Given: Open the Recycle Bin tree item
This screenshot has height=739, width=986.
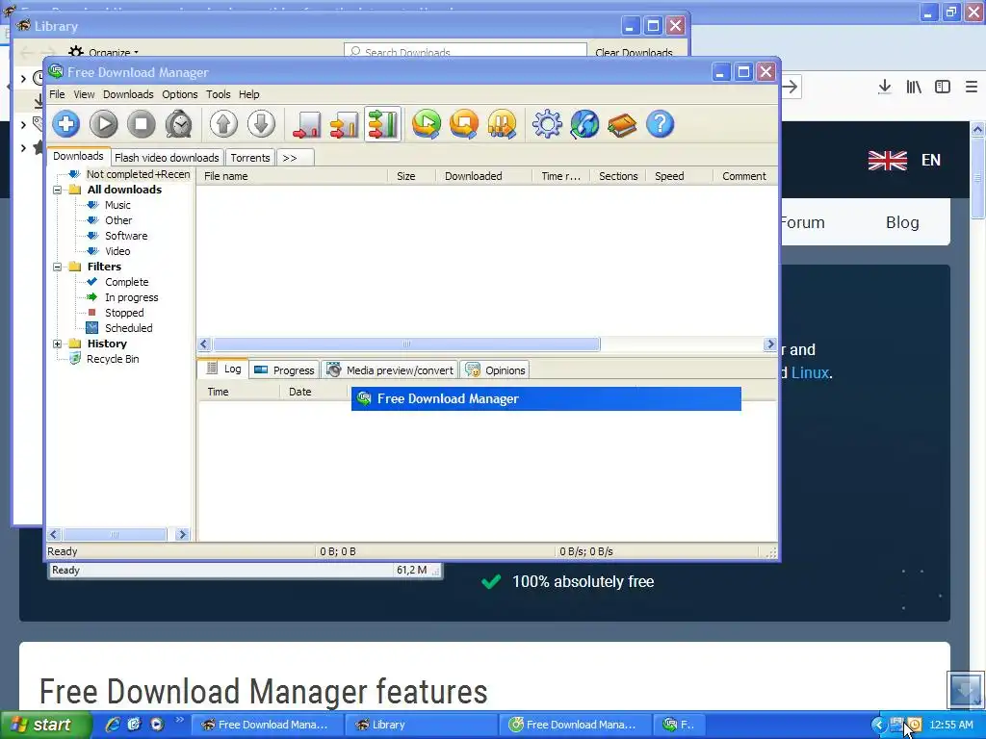Looking at the screenshot, I should tap(113, 359).
